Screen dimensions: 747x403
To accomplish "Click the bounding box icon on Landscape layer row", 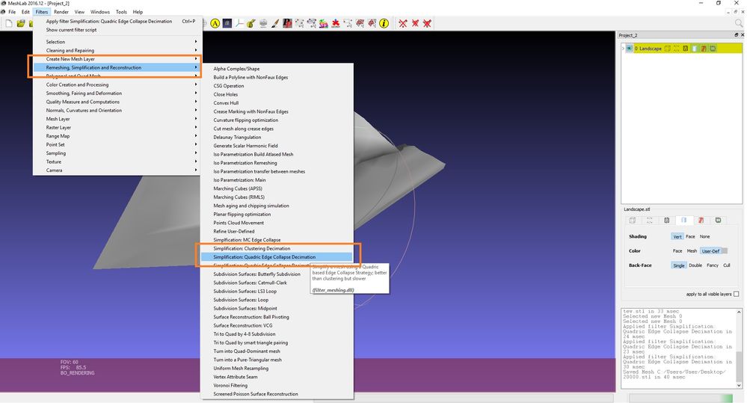I will point(668,49).
